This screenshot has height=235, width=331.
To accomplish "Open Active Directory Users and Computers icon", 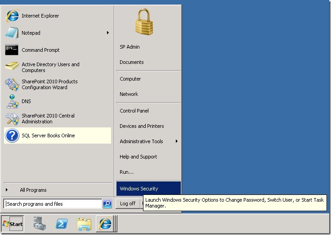I will click(12, 67).
